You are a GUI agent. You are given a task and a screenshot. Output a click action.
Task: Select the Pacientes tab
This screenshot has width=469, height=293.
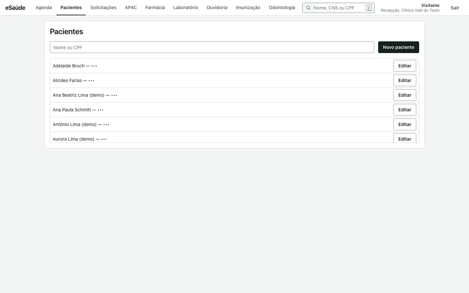(x=71, y=7)
